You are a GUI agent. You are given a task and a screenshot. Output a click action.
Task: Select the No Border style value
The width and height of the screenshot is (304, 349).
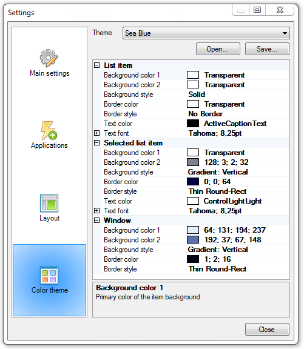coord(206,114)
